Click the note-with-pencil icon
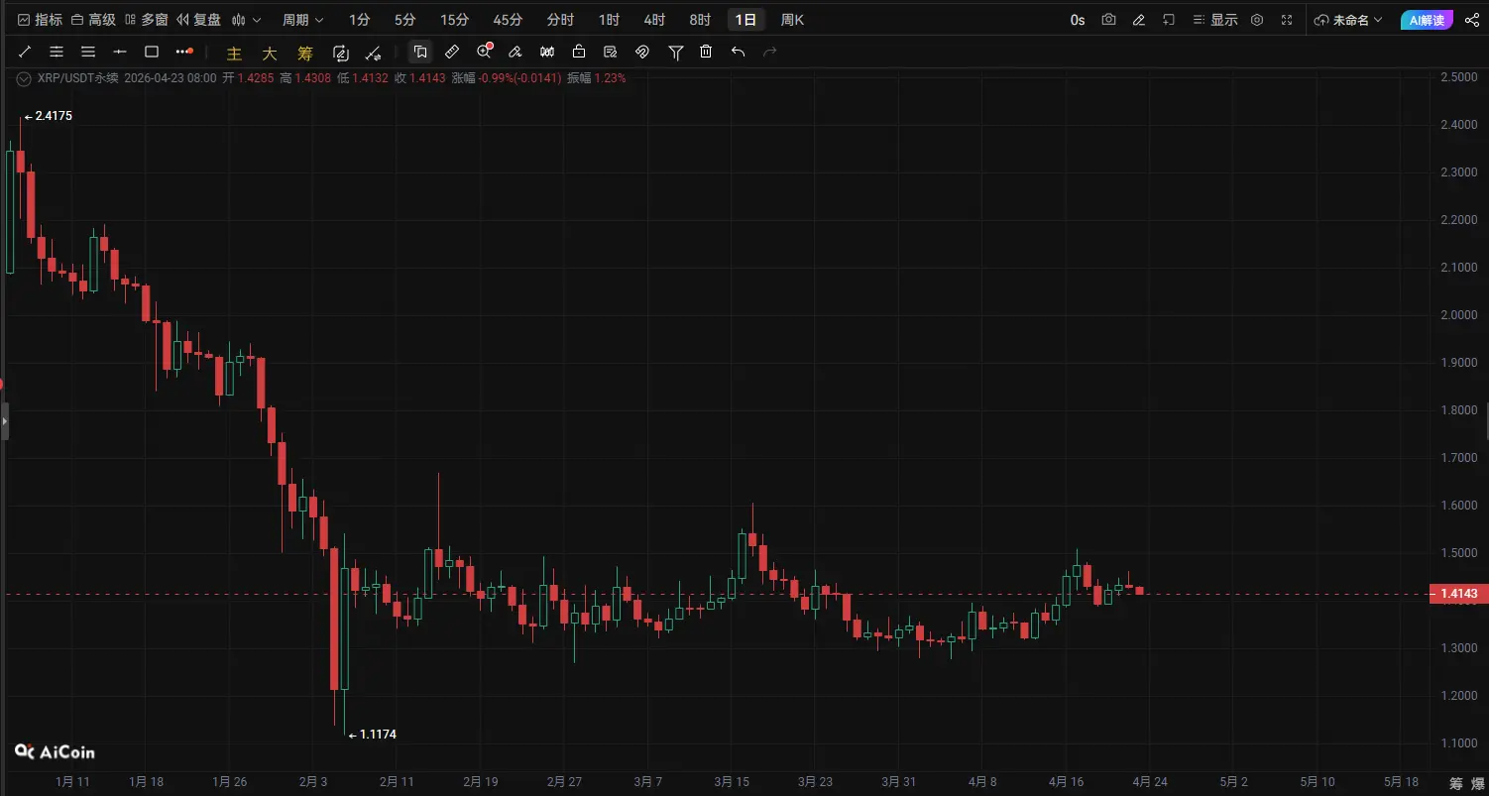Image resolution: width=1489 pixels, height=796 pixels. [611, 52]
